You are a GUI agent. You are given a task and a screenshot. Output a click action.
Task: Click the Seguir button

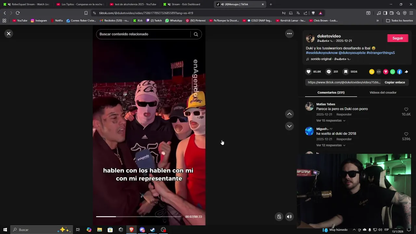point(397,38)
